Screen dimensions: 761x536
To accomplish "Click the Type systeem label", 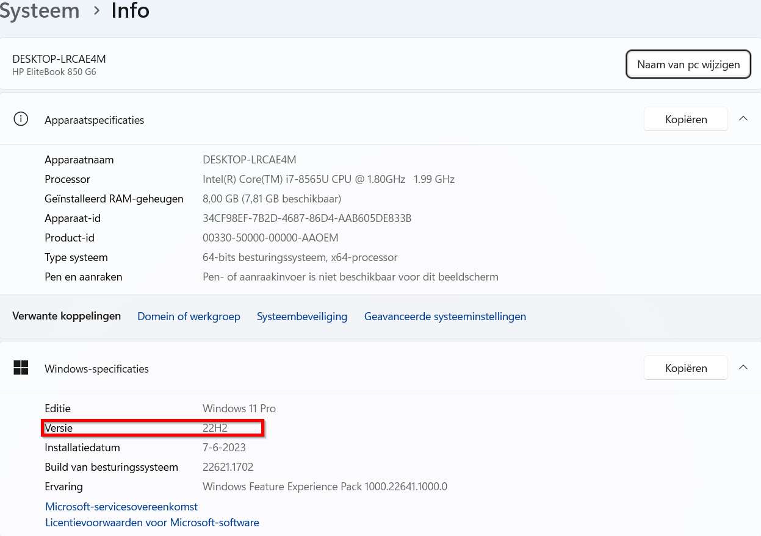I will pos(76,257).
